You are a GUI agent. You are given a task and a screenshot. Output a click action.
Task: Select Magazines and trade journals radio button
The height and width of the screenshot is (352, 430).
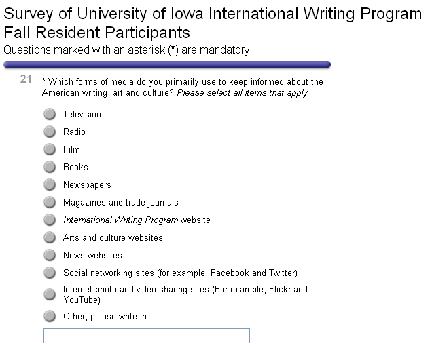pos(50,202)
